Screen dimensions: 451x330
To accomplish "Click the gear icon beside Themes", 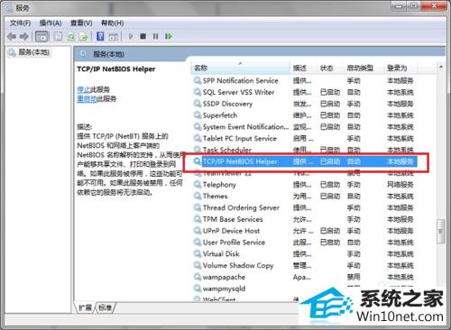I will (x=198, y=196).
